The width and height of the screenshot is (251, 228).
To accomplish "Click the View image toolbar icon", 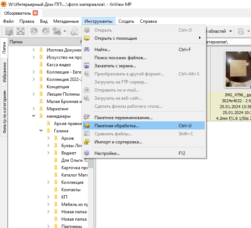I will 9,31.
